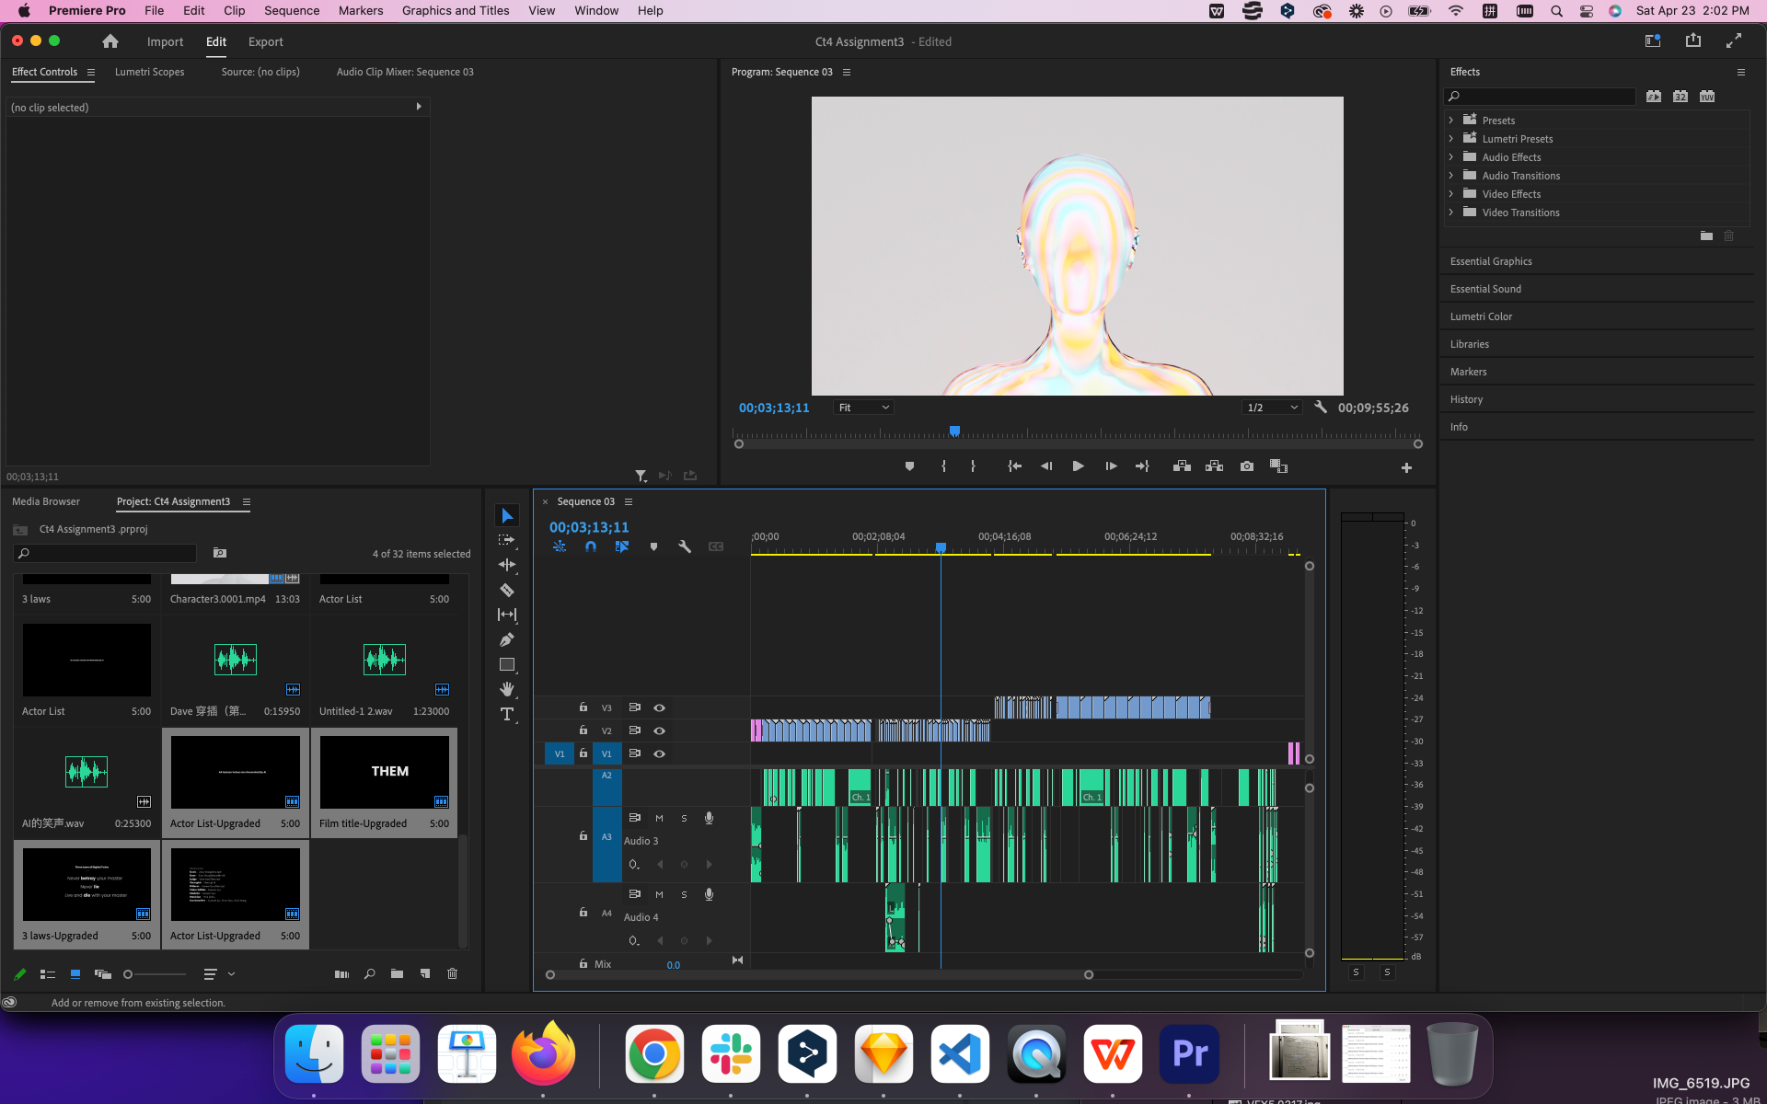Select the Pen tool
The height and width of the screenshot is (1104, 1767).
click(x=506, y=639)
